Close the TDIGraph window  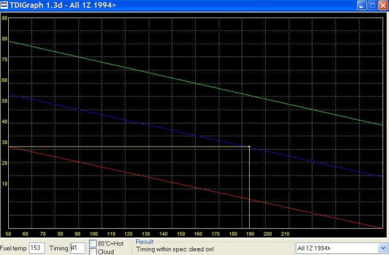point(383,5)
